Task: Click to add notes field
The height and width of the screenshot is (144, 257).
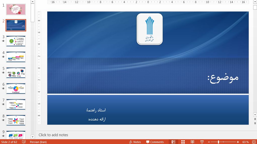Action: [53, 135]
